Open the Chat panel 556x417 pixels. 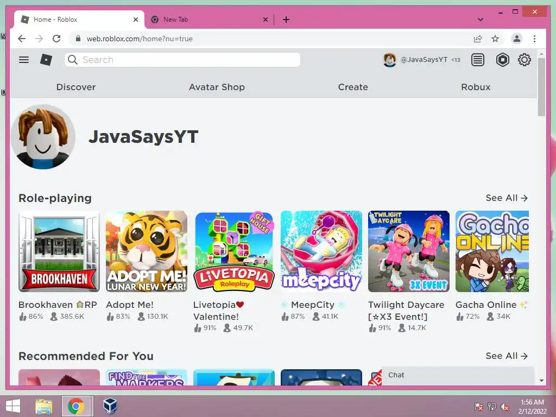click(x=457, y=375)
